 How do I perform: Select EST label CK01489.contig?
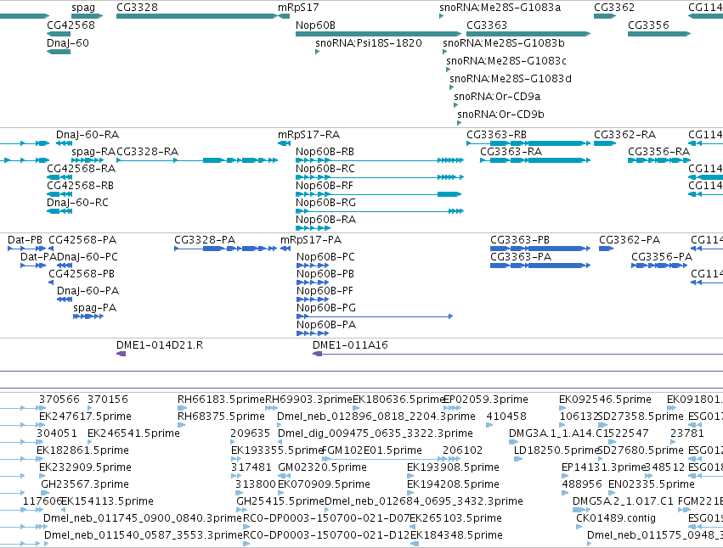[616, 518]
